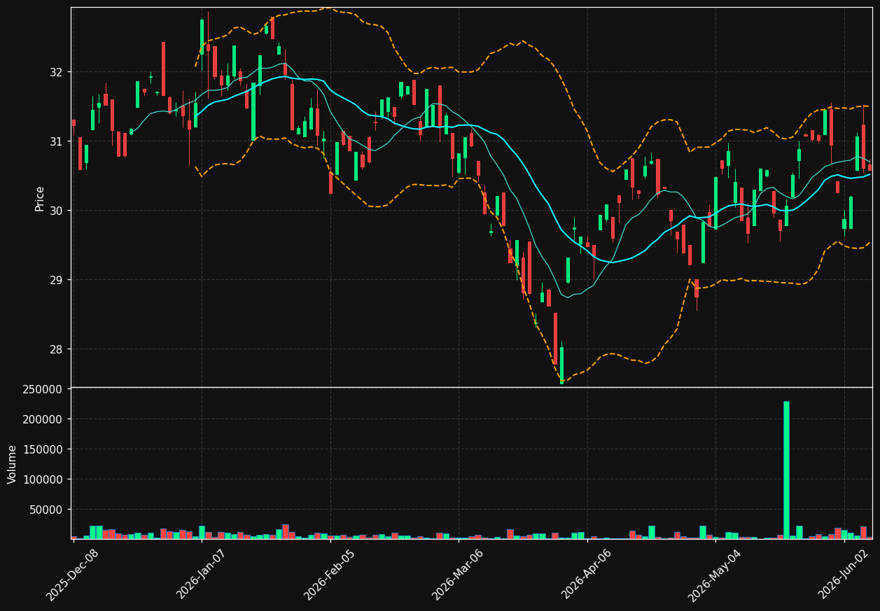
Task: Click volume tick label 50000
Action: click(x=46, y=510)
